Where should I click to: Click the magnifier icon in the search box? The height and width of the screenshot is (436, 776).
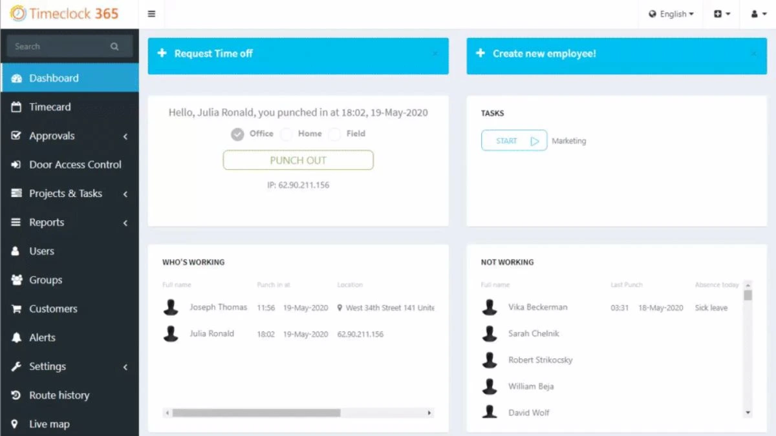(114, 47)
